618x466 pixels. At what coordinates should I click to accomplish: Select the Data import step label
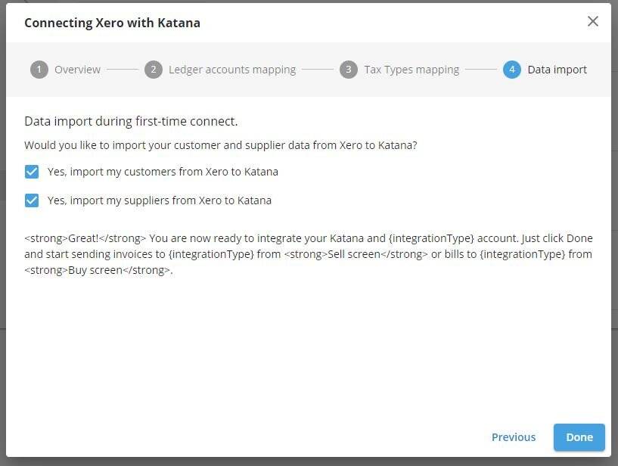[x=557, y=70]
